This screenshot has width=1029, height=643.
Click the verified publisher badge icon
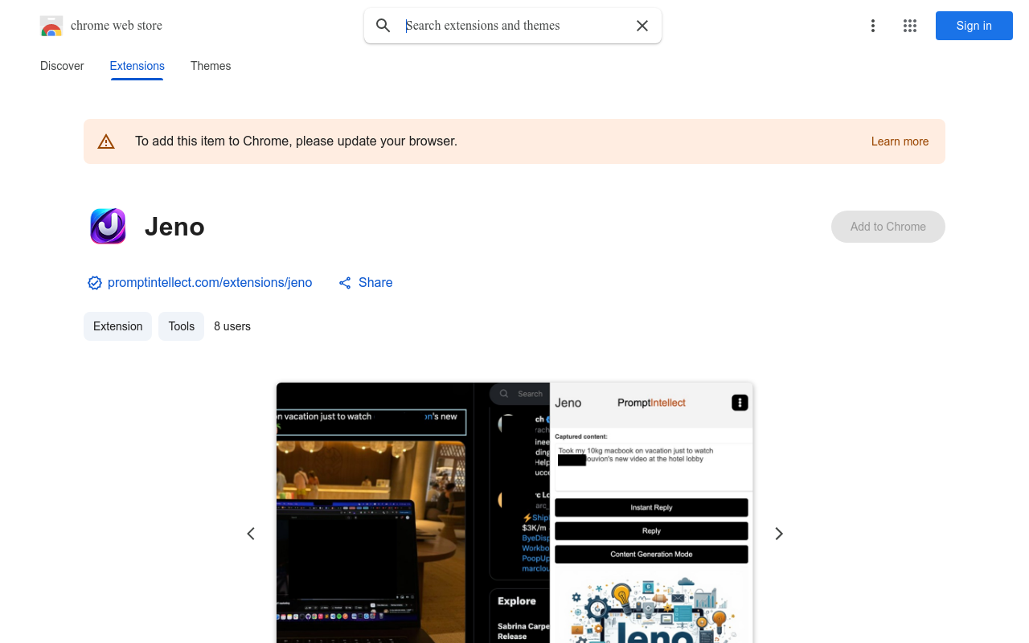point(95,283)
